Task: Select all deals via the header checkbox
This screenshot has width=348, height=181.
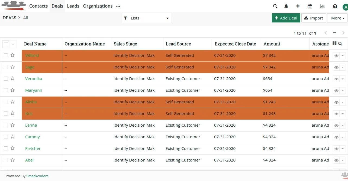Action: tap(6, 44)
